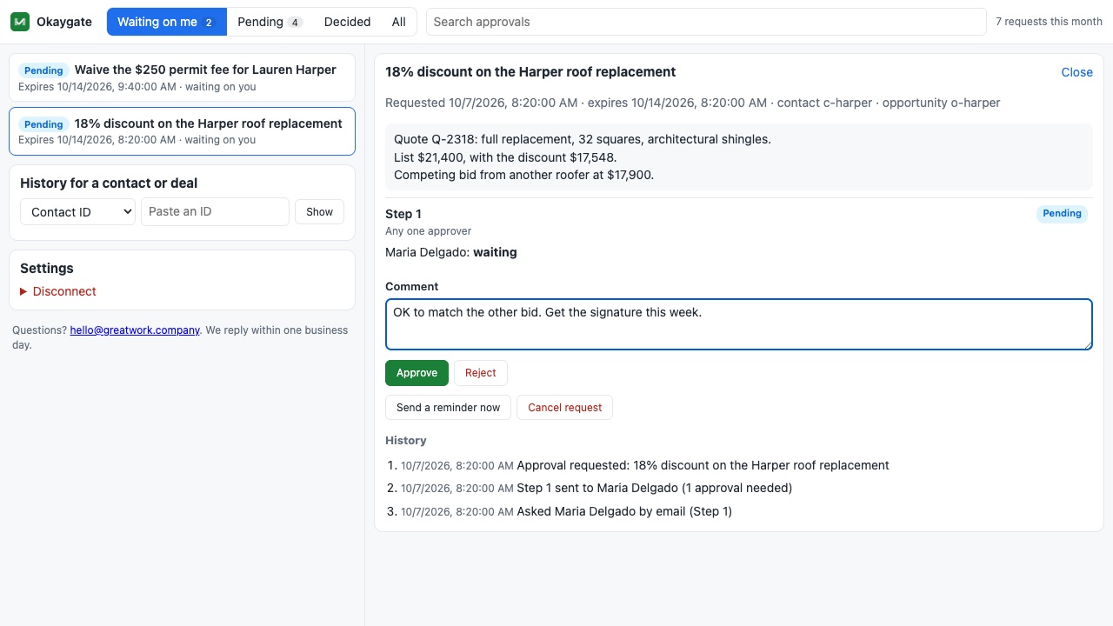Switch to the Waiting on me tab
This screenshot has width=1113, height=626.
pyautogui.click(x=167, y=22)
